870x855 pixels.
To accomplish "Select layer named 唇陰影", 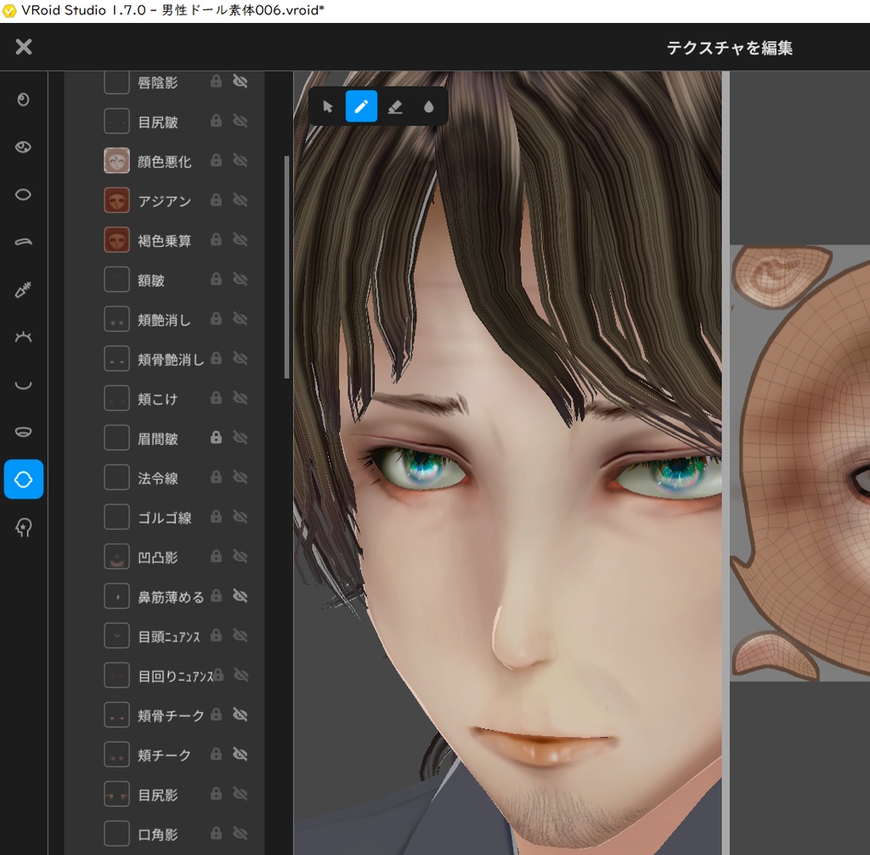I will (x=157, y=82).
